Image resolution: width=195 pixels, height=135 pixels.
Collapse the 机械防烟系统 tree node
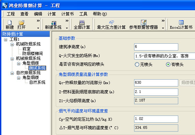12,44
